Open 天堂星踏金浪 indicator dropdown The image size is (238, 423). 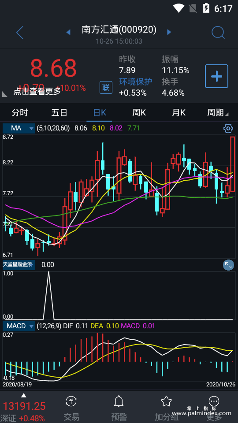19,265
